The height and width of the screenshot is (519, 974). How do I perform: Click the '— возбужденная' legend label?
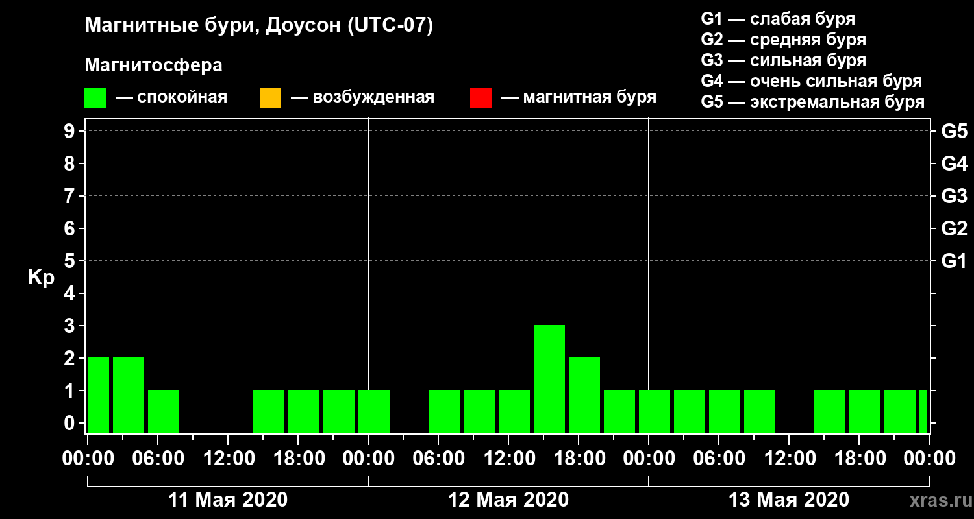coord(362,98)
